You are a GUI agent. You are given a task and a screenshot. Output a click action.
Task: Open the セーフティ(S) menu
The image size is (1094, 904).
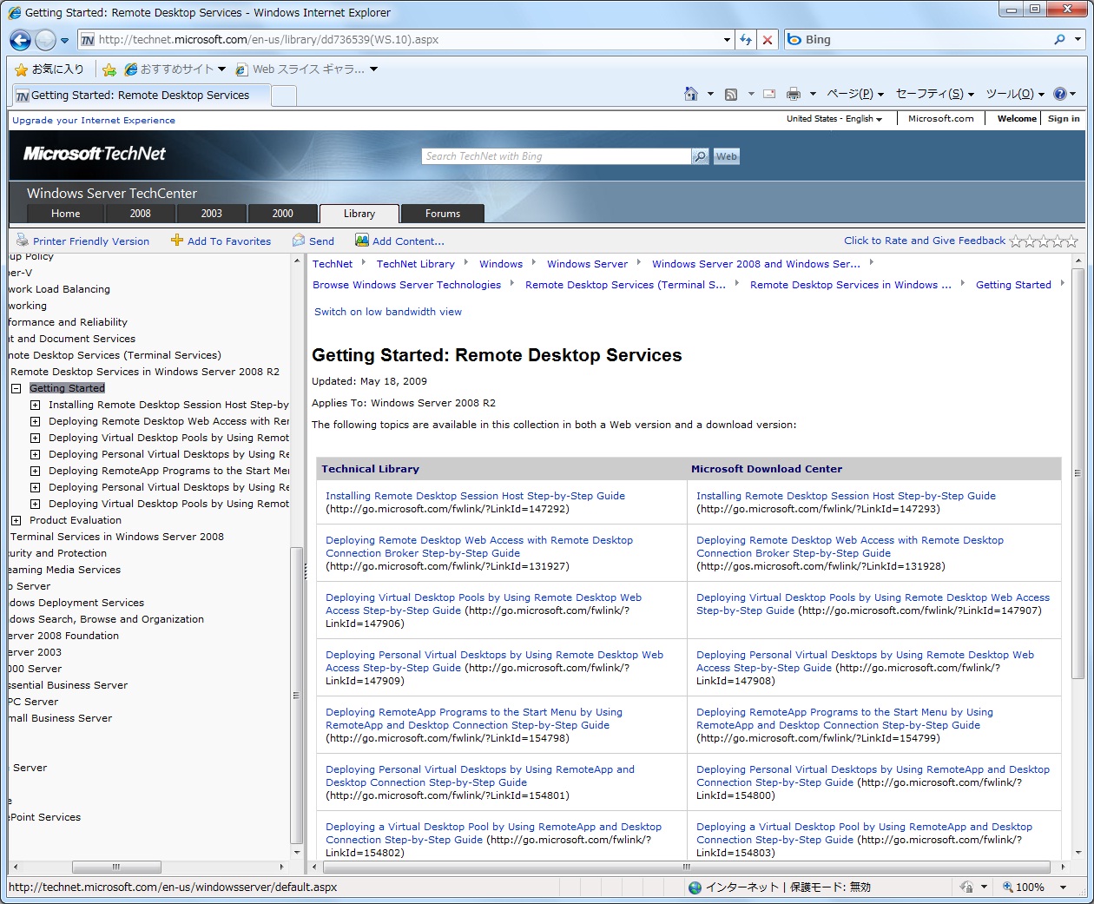tap(935, 94)
